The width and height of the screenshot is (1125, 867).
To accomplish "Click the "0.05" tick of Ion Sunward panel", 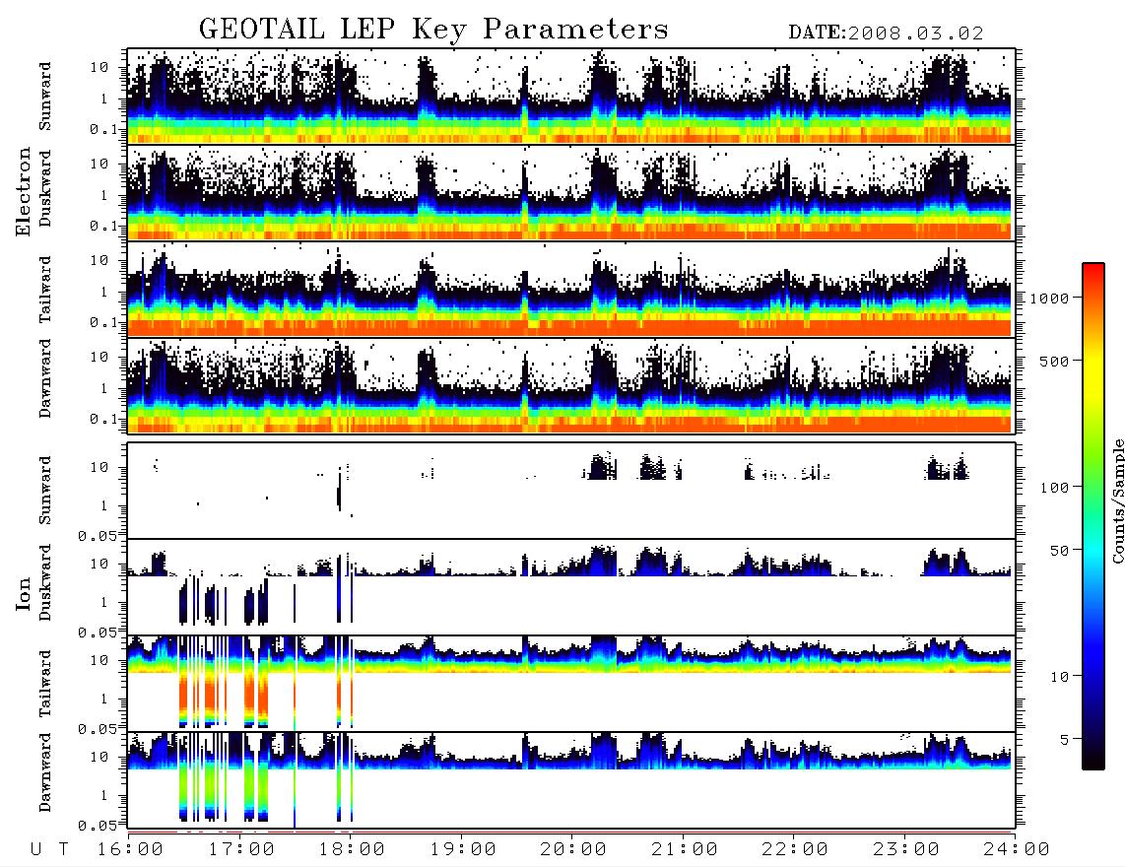I will click(x=98, y=536).
